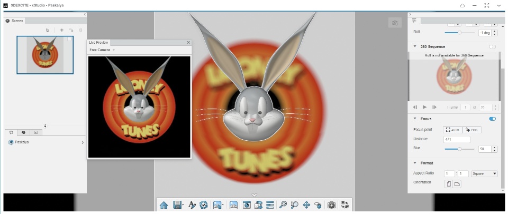Click the visibility swap eye icon
The height and width of the screenshot is (214, 508).
(x=344, y=205)
